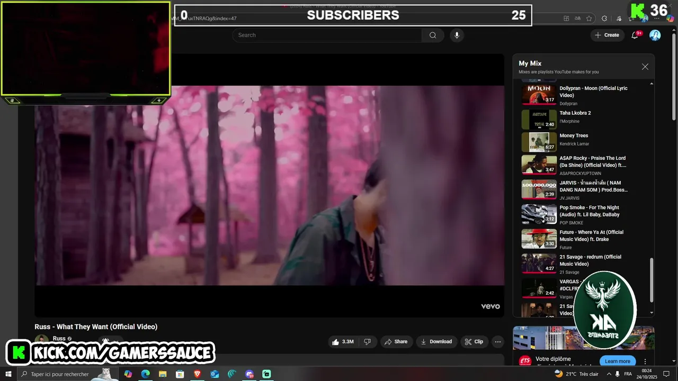The width and height of the screenshot is (678, 381).
Task: Open the browser media control icon
Action: tap(619, 19)
